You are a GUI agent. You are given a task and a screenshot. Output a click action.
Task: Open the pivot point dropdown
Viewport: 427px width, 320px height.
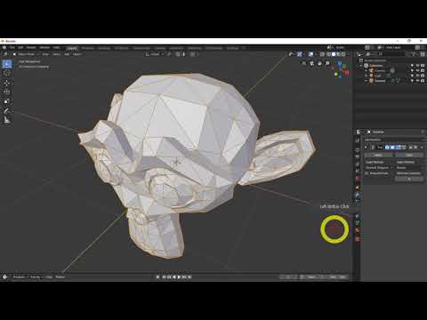pyautogui.click(x=169, y=54)
